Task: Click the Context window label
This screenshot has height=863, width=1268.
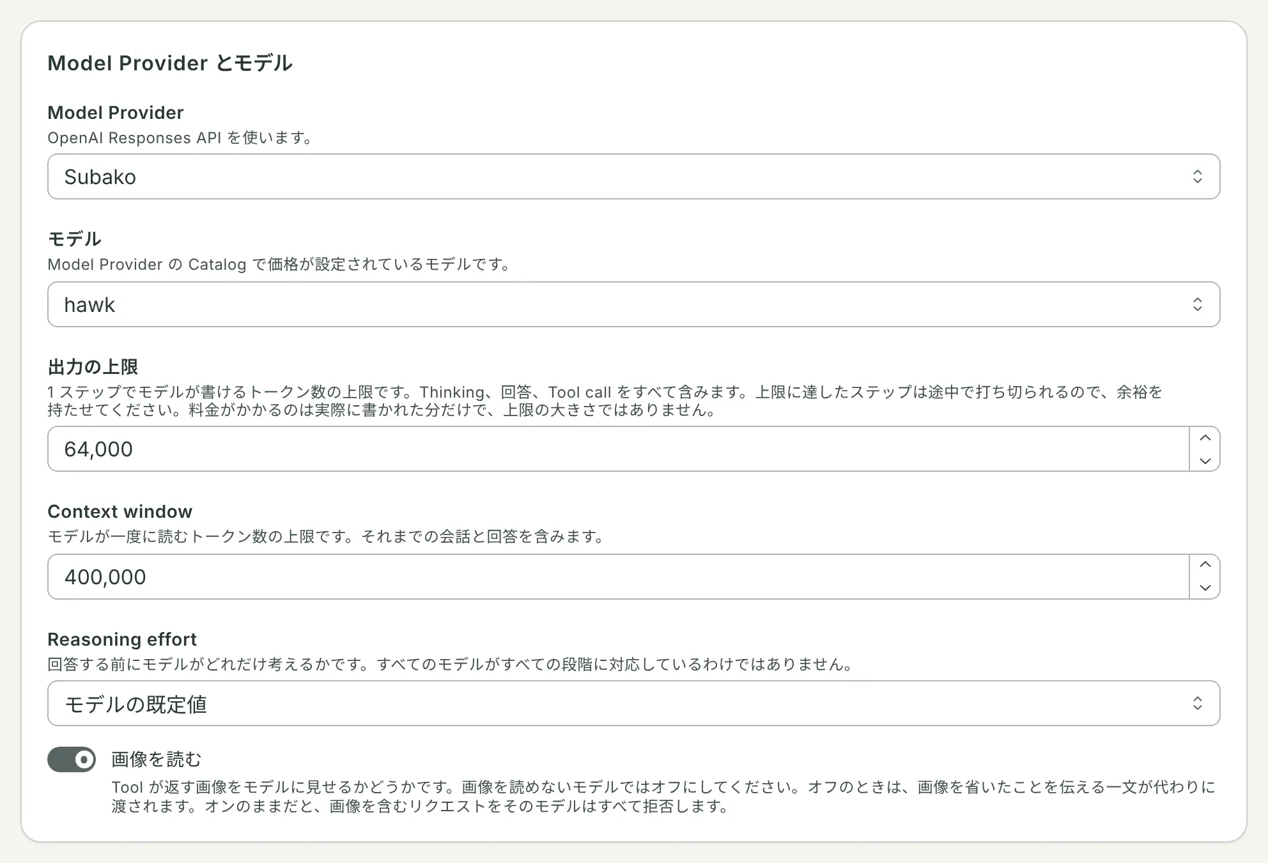Action: (120, 511)
